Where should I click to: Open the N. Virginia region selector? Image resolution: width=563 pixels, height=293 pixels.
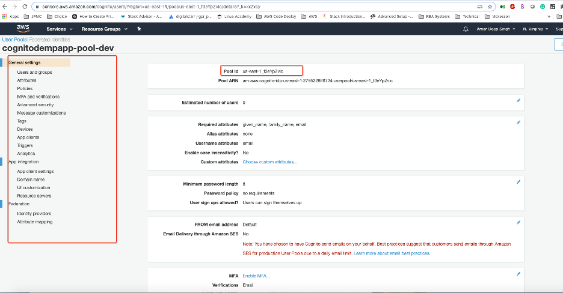[x=535, y=29]
